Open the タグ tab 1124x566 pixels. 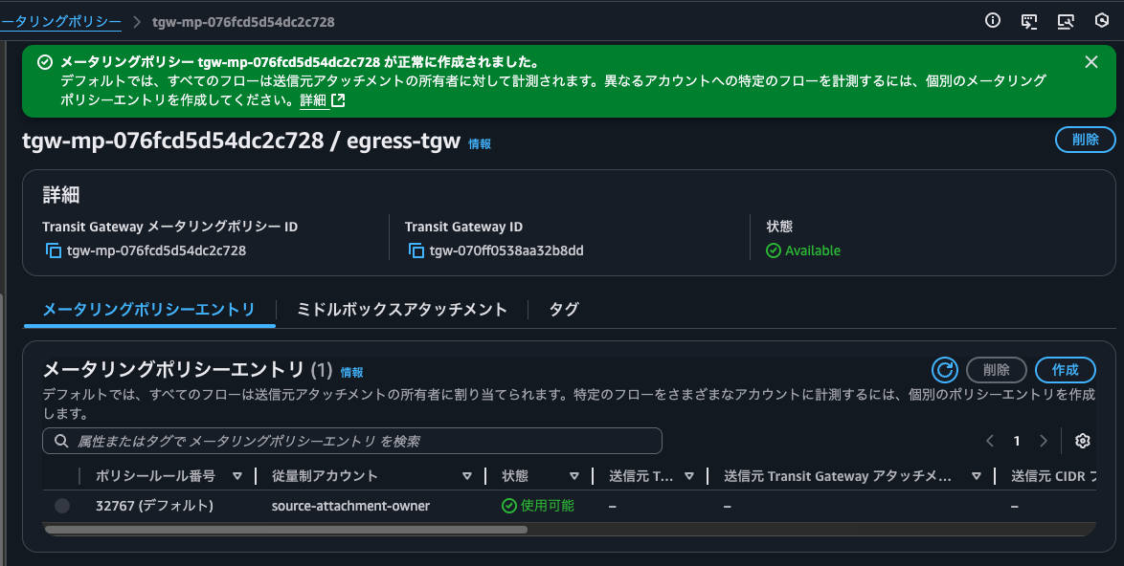coord(563,309)
